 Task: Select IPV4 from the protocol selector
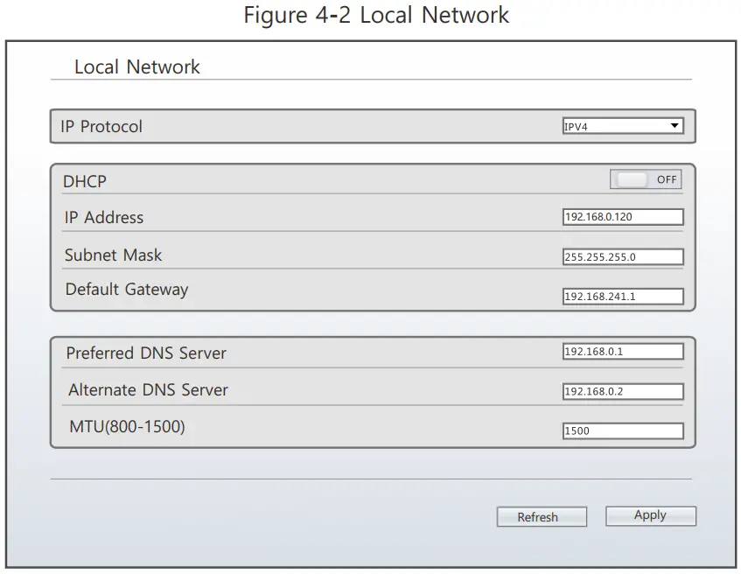coord(612,125)
